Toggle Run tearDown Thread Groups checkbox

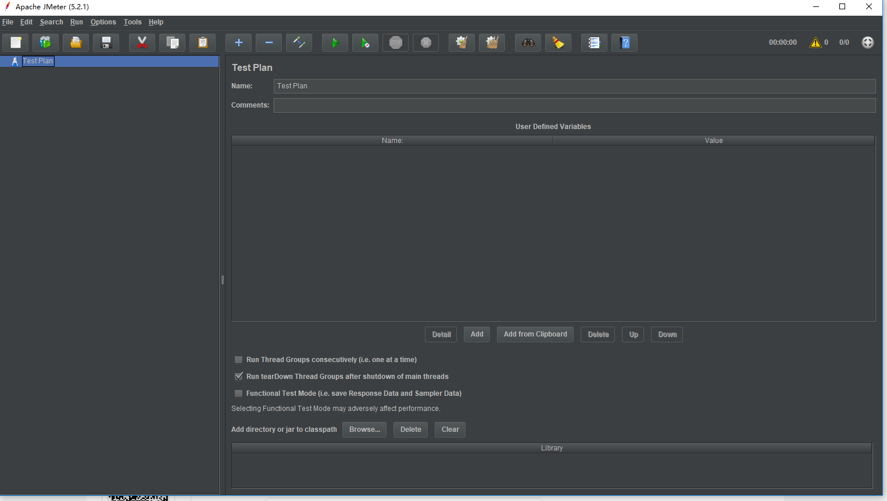pos(238,377)
